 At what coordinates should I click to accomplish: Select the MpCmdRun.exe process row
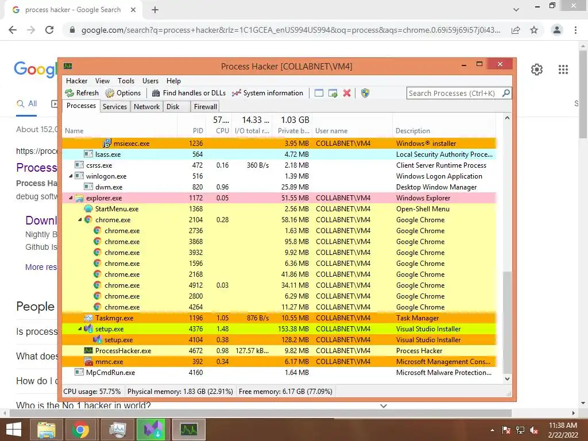click(279, 372)
